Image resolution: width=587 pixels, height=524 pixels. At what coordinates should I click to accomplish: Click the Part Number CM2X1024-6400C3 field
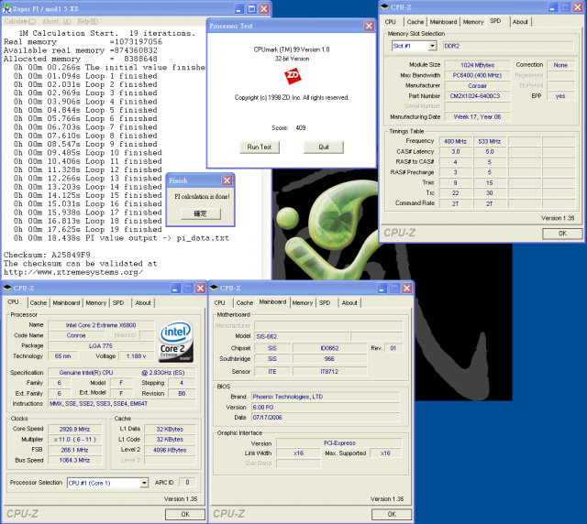point(477,96)
